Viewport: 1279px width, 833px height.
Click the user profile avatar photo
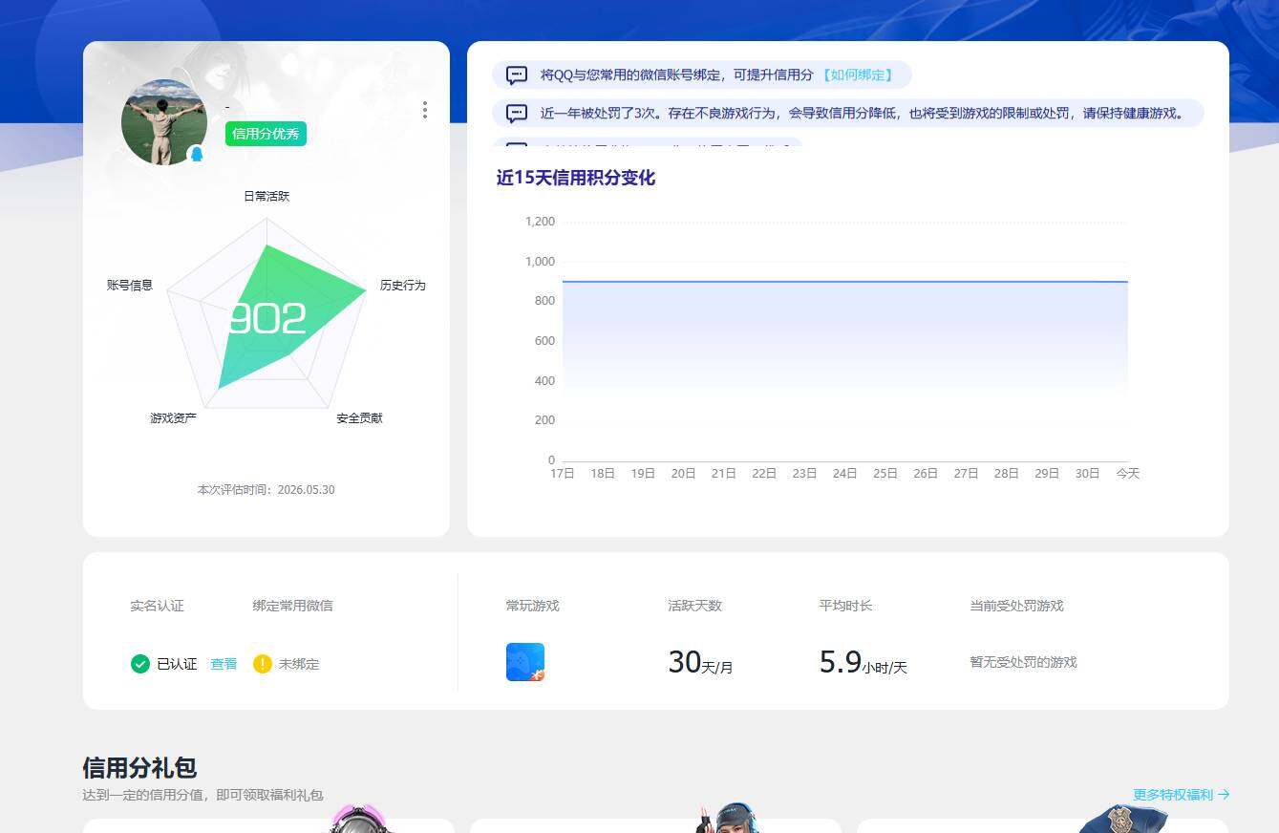[x=164, y=122]
